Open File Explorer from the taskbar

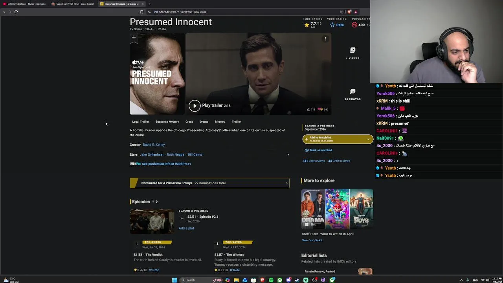click(236, 280)
